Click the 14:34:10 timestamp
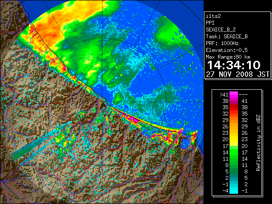The height and width of the screenshot is (204, 272). point(234,65)
